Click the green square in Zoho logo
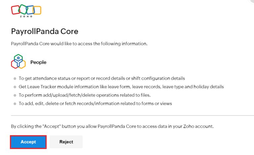Screen dimensions: 254x155 coord(23,9)
